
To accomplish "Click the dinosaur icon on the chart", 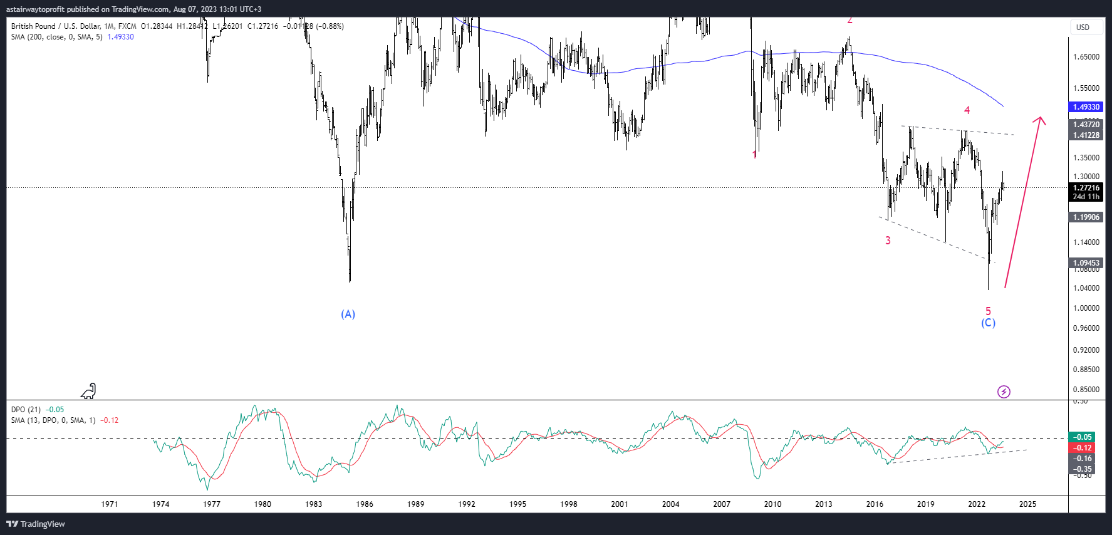I will click(89, 392).
